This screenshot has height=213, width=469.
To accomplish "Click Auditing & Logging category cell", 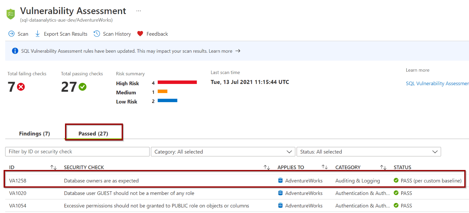I will pos(358,181).
